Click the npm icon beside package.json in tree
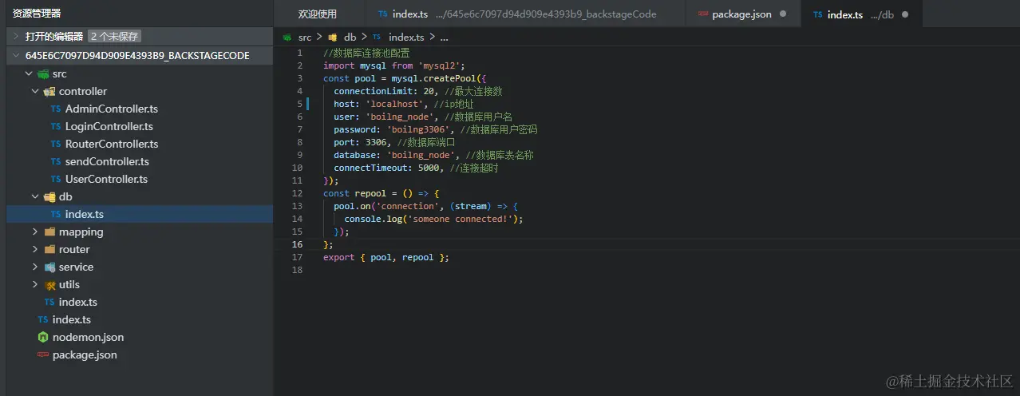 click(43, 354)
